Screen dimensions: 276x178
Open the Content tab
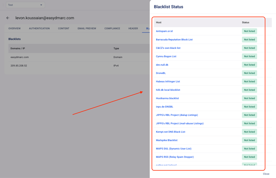click(x=63, y=28)
